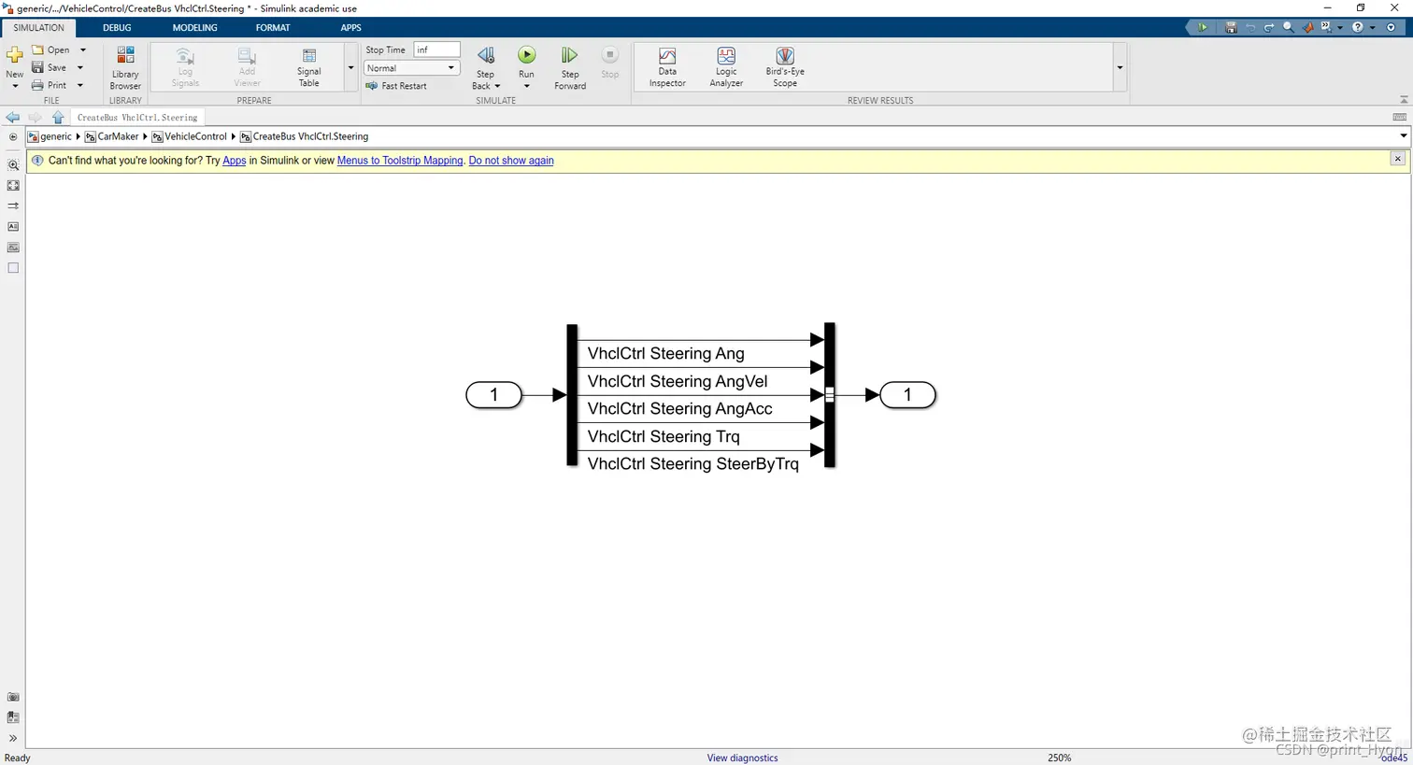Click the MATLAB logo icon in the title toolbar
Screen dimensions: 1413x765
tap(1307, 27)
